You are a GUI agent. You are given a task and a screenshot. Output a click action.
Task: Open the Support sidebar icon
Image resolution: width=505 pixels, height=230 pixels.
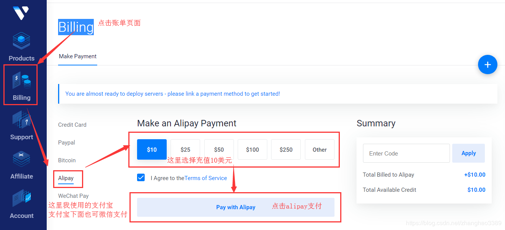pyautogui.click(x=21, y=121)
